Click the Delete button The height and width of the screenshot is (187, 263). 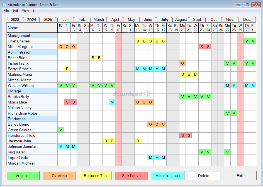(203, 176)
